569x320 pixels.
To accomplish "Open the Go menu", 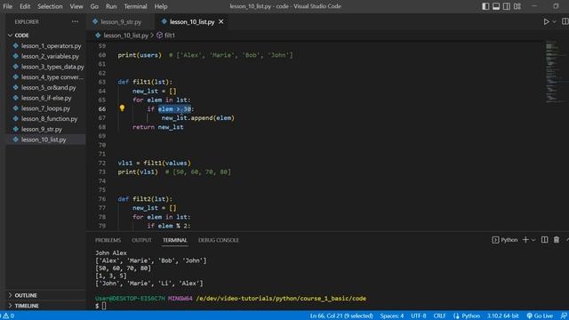I will [x=94, y=6].
